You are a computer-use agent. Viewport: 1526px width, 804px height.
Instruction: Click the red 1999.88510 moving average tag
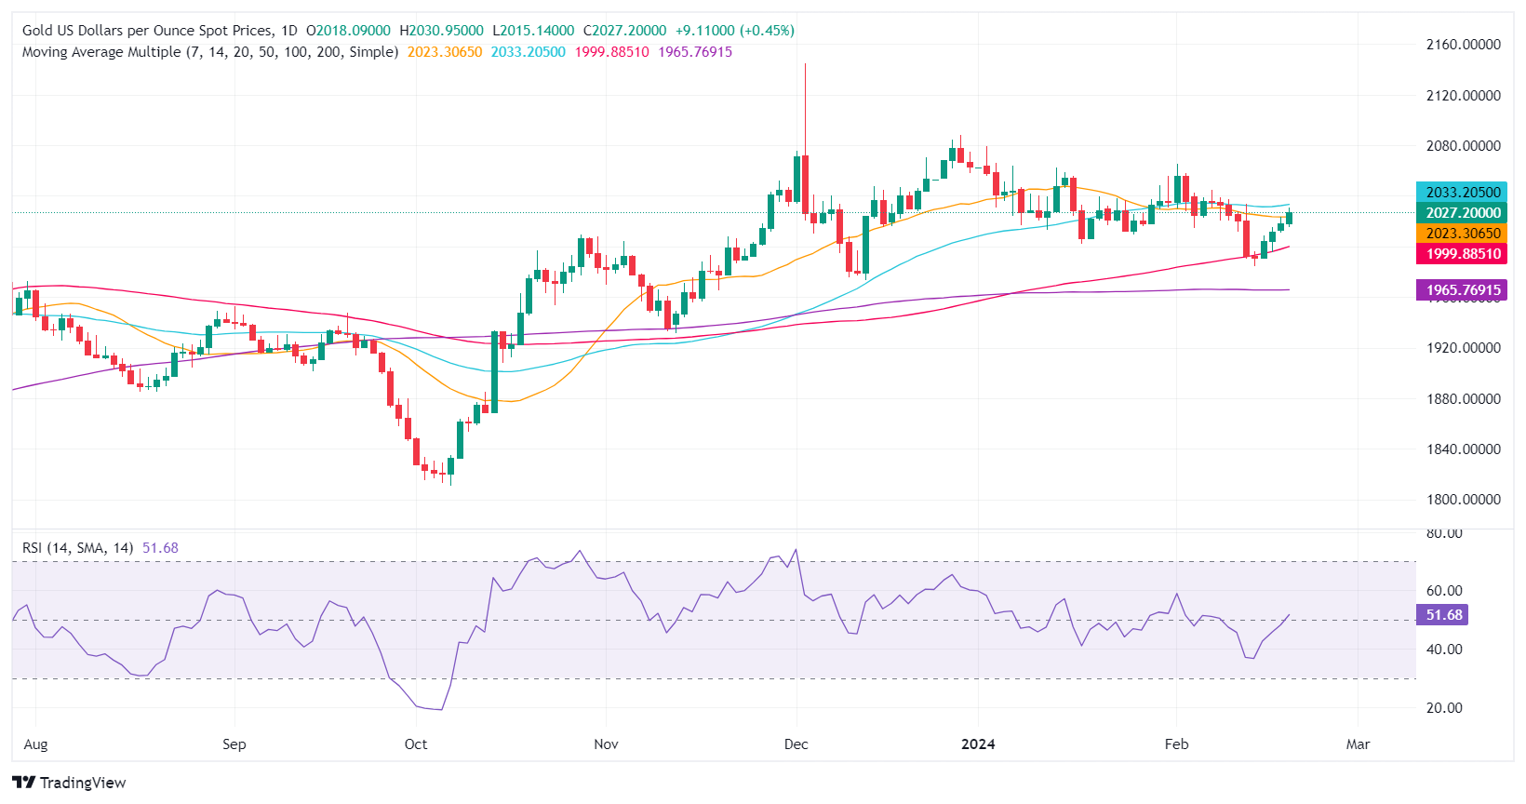coord(1462,254)
